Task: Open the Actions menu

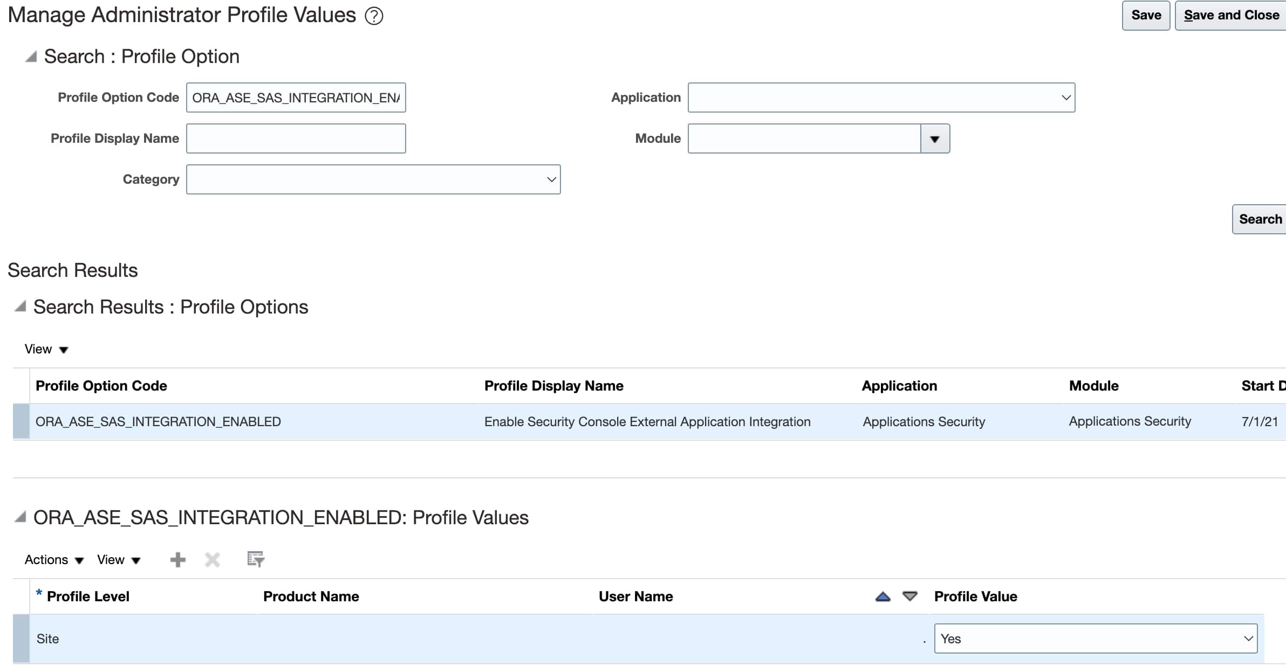Action: click(x=53, y=560)
